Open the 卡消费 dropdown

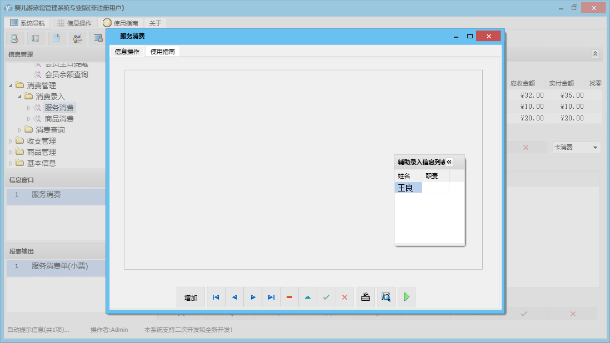point(596,148)
